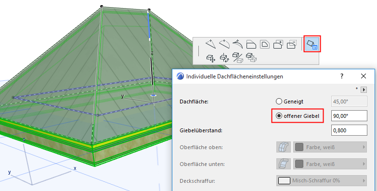This screenshot has width=377, height=191.
Task: Select the offset edge pet palette icon
Action: [x=251, y=44]
